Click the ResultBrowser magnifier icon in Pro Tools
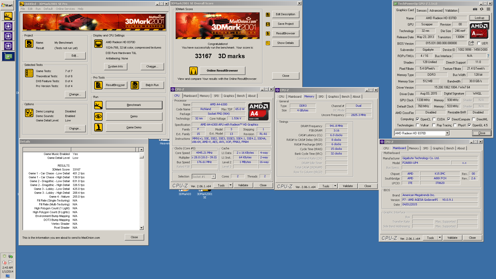Viewport: 496px width, 279px height. pyautogui.click(x=98, y=85)
